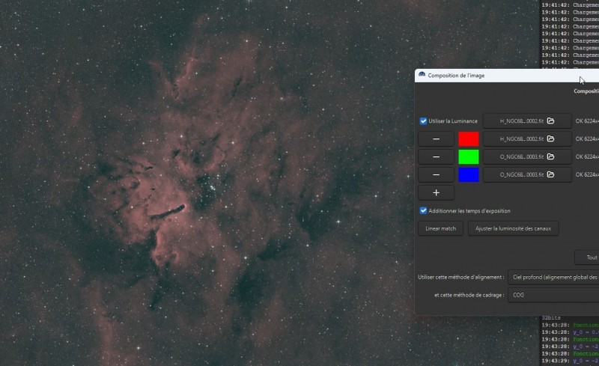Pick the red color swatch
Screen dimensions: 599x366
point(469,139)
